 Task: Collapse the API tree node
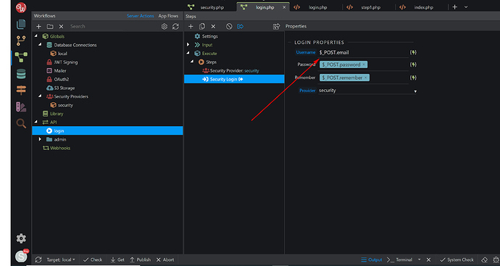tap(36, 122)
